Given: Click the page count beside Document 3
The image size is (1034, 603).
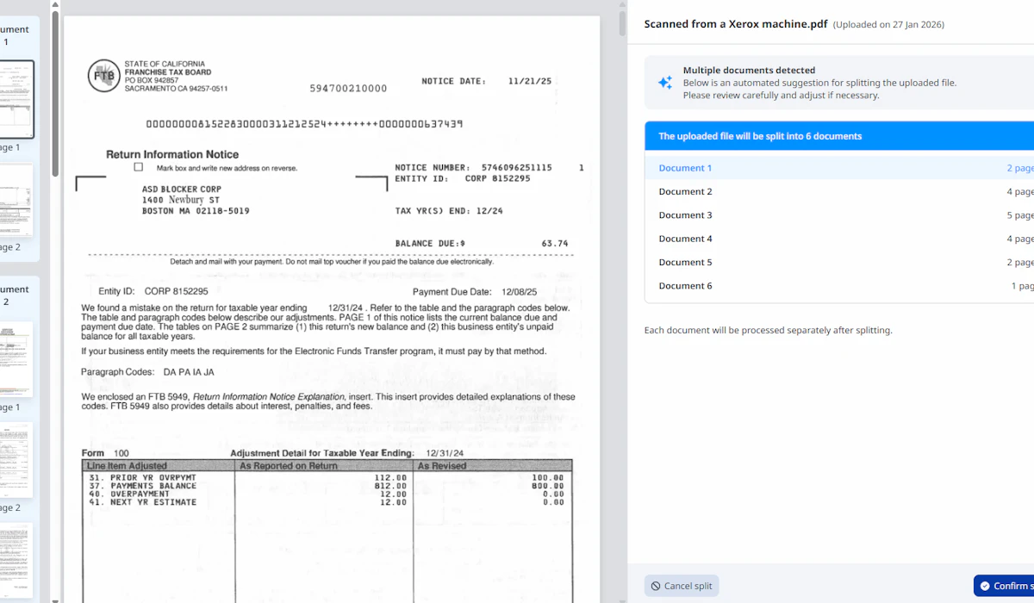Looking at the screenshot, I should click(1020, 215).
